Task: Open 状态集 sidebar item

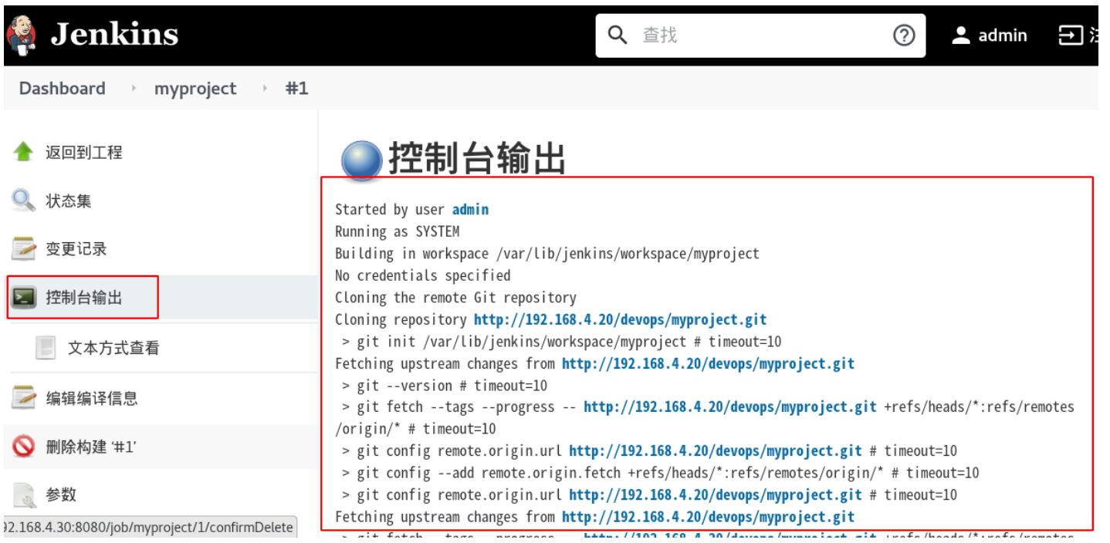Action: (x=68, y=201)
